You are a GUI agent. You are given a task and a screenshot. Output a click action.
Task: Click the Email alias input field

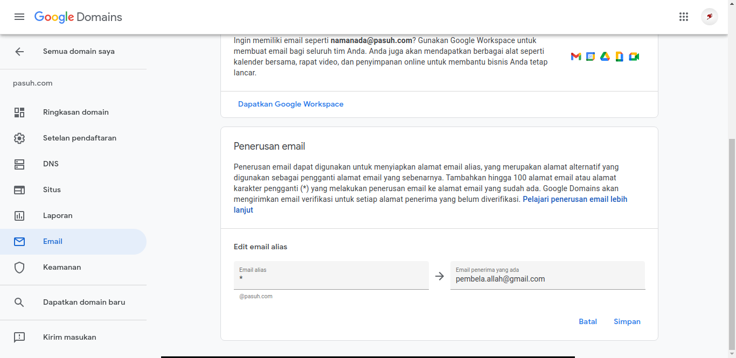tap(331, 278)
